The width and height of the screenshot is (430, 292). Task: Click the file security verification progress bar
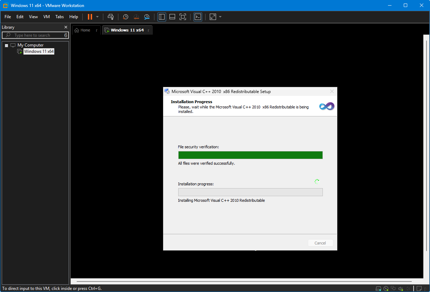(250, 155)
